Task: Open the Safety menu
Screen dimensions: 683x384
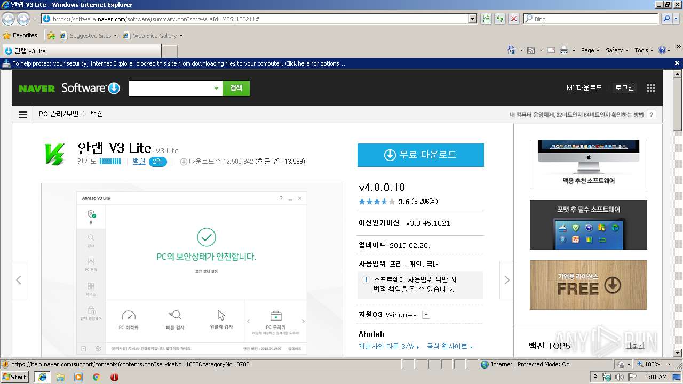Action: [x=617, y=50]
